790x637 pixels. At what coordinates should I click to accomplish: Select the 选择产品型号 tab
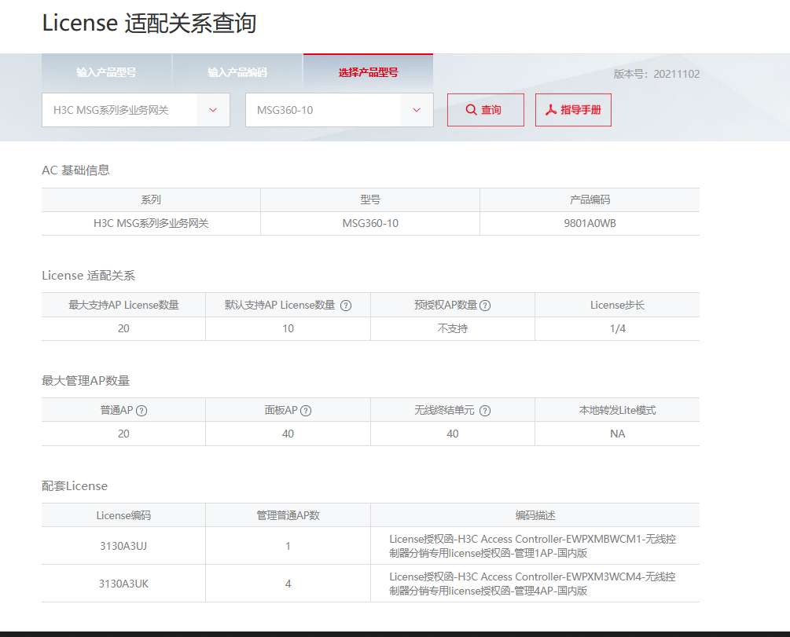pyautogui.click(x=369, y=72)
